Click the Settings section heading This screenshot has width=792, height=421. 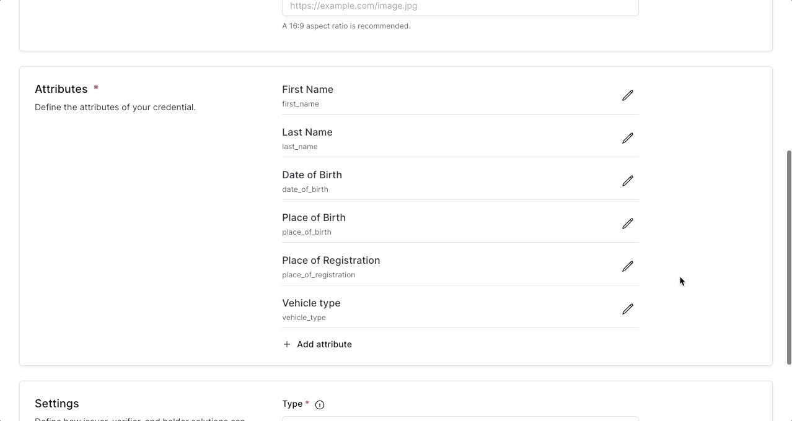[x=57, y=404]
